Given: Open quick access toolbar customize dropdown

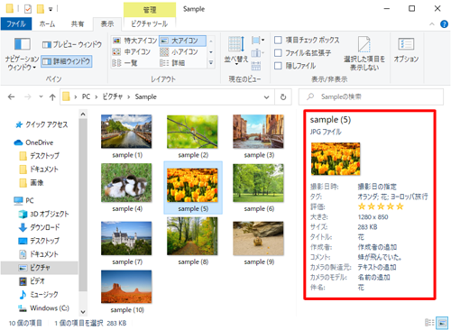Looking at the screenshot, I should point(51,9).
